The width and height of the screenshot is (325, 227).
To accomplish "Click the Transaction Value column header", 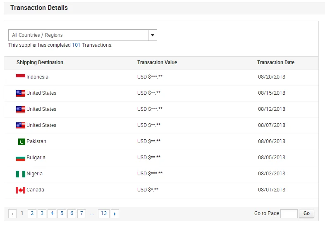I will 157,62.
